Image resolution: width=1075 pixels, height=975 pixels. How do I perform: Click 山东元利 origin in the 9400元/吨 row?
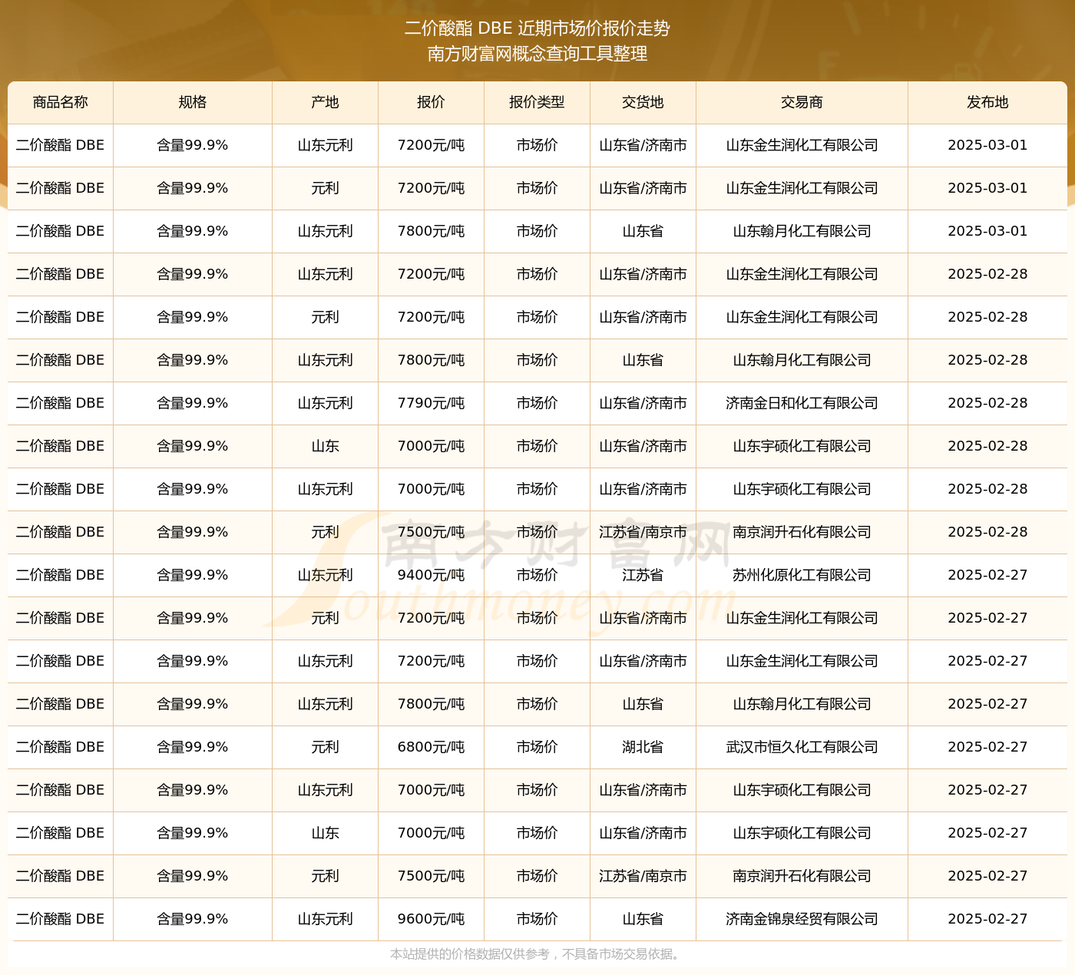(x=325, y=575)
